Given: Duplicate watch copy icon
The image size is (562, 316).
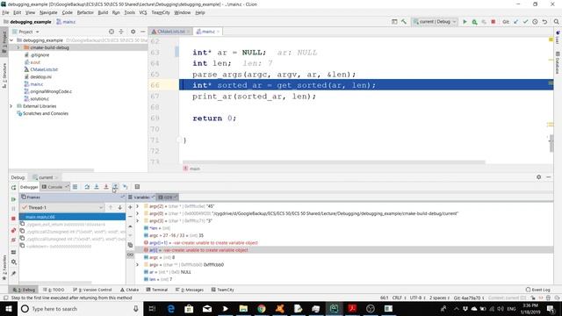Looking at the screenshot, I should 130,246.
